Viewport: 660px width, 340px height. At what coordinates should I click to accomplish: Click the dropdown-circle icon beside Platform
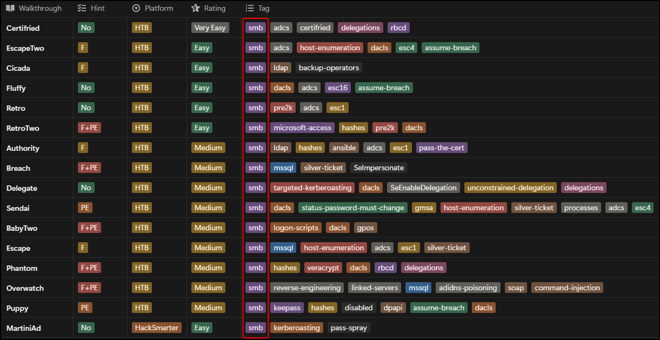[136, 8]
